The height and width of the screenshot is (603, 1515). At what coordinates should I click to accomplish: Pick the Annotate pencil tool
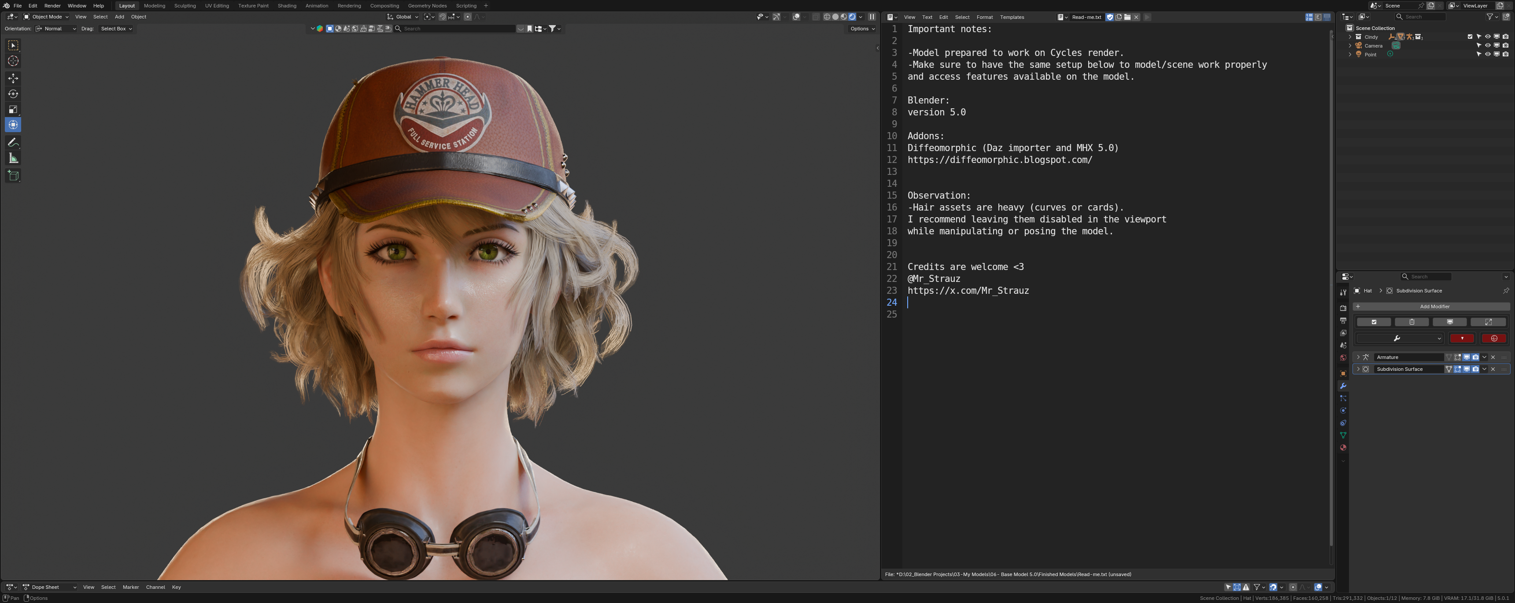point(13,142)
